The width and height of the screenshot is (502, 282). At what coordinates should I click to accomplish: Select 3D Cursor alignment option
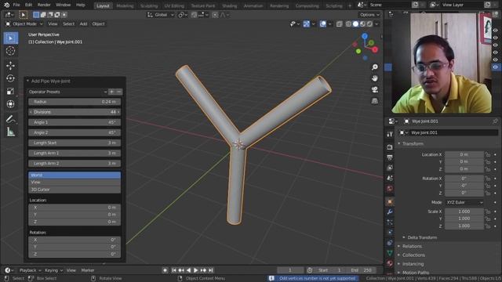click(75, 190)
